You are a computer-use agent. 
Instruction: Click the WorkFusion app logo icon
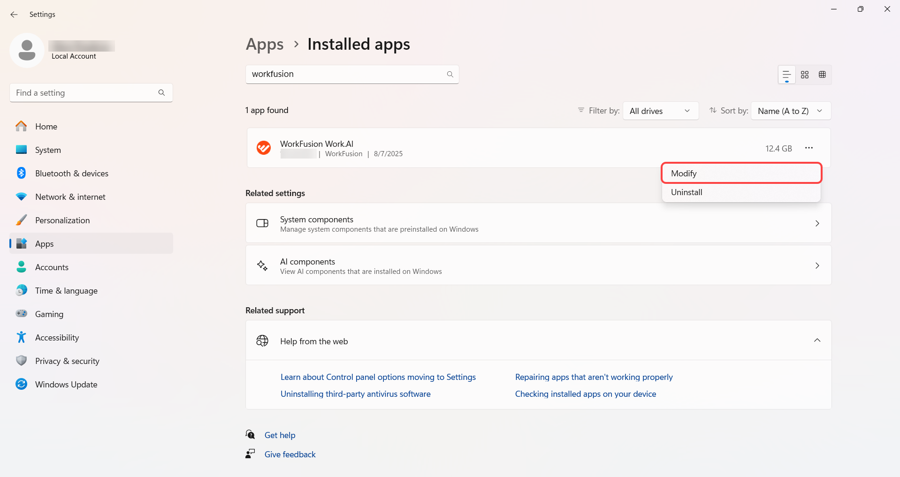tap(264, 148)
